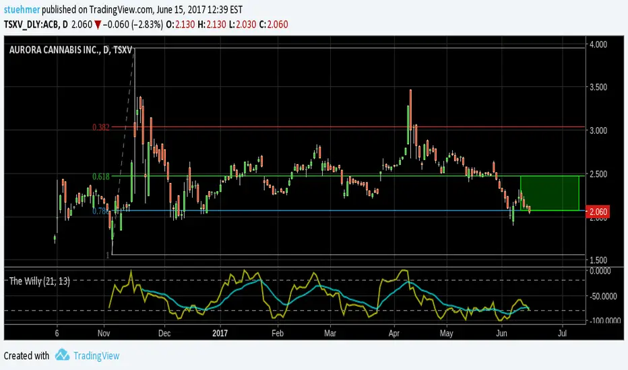The image size is (628, 370).
Task: Click the green shaded target rectangle
Action: tap(550, 193)
